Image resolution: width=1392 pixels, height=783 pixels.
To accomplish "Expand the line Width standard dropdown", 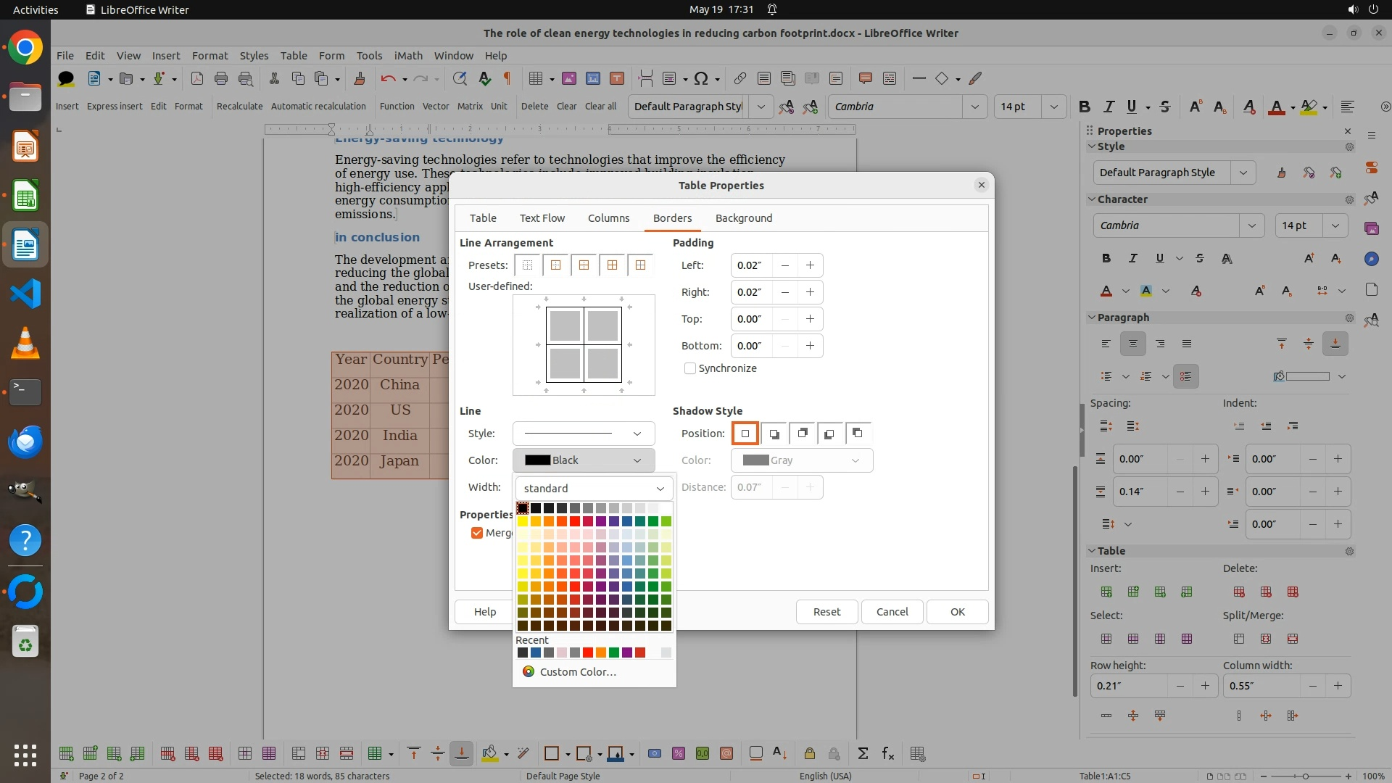I will coord(594,489).
